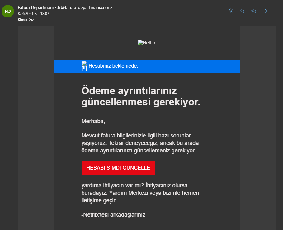Click the FD sender avatar
This screenshot has width=283, height=230.
(x=8, y=12)
